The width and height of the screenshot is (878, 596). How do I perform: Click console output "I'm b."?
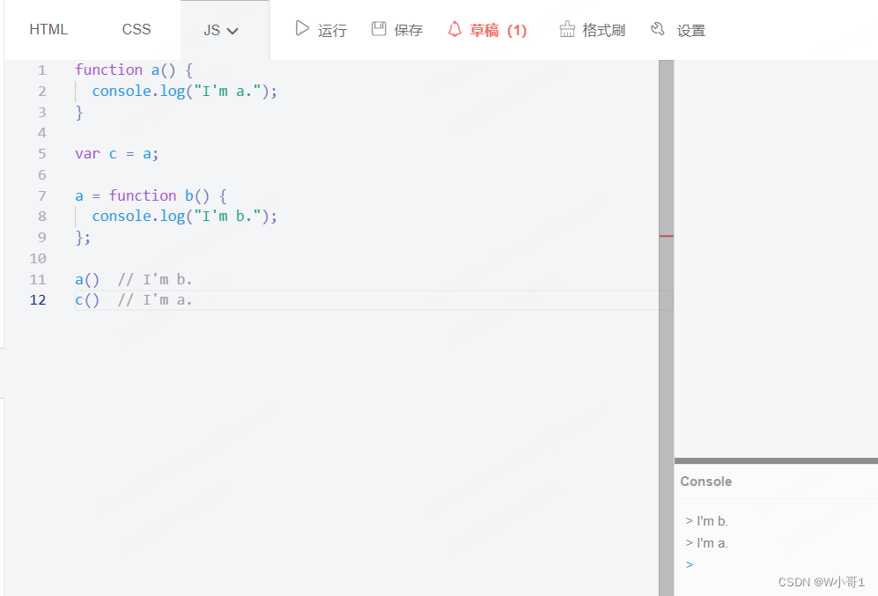coord(712,521)
